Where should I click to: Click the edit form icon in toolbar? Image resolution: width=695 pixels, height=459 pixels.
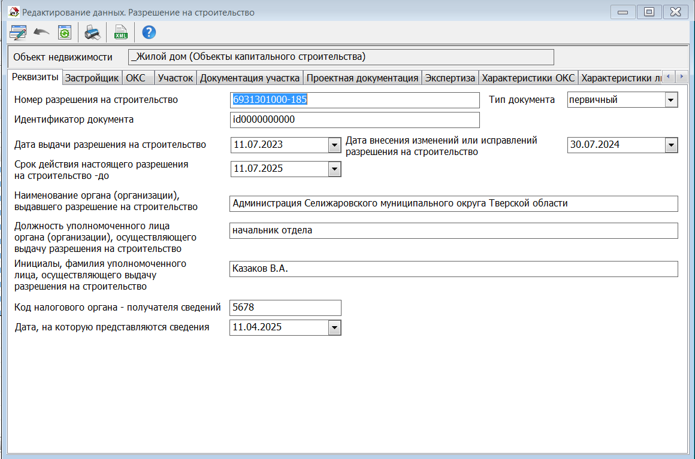[18, 32]
